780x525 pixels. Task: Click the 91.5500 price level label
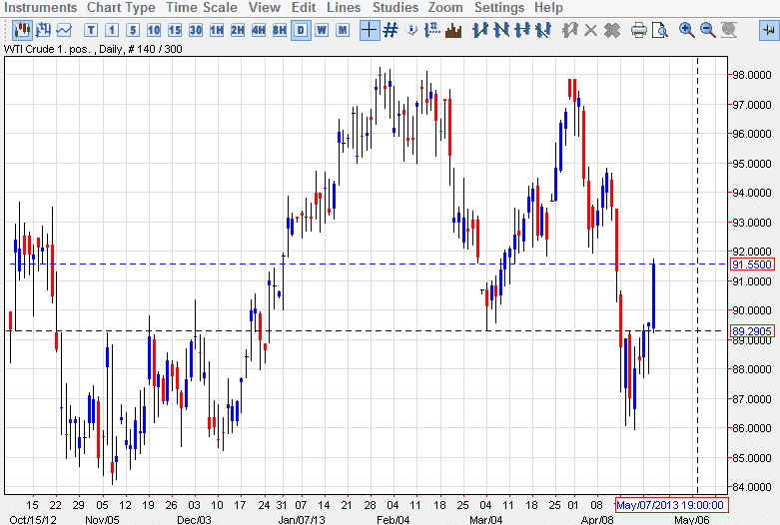point(752,264)
